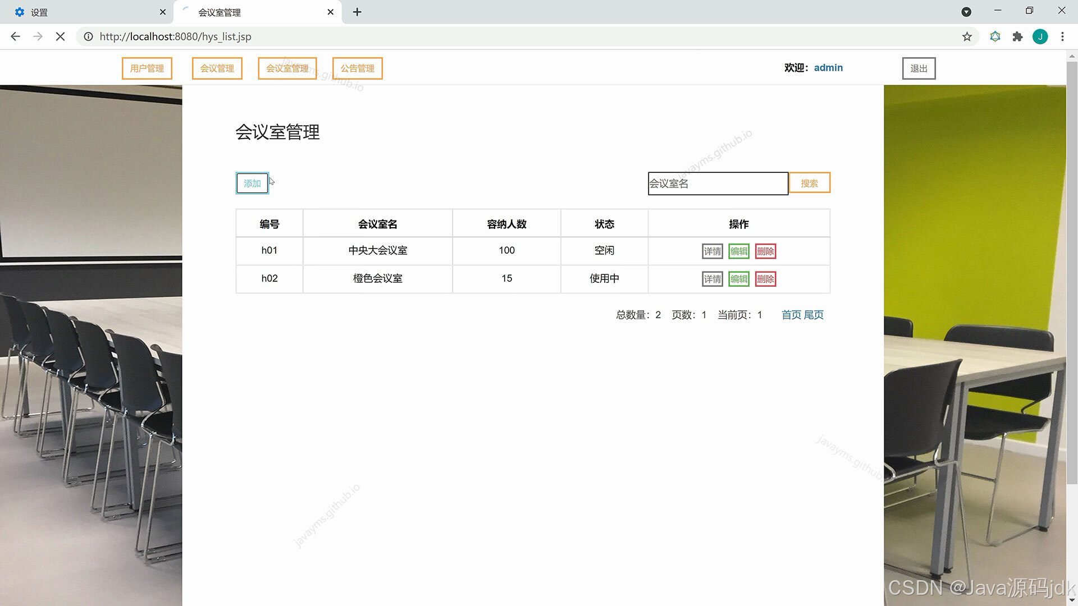Click 编辑 for 橙色会议室 row
This screenshot has width=1078, height=606.
click(739, 279)
